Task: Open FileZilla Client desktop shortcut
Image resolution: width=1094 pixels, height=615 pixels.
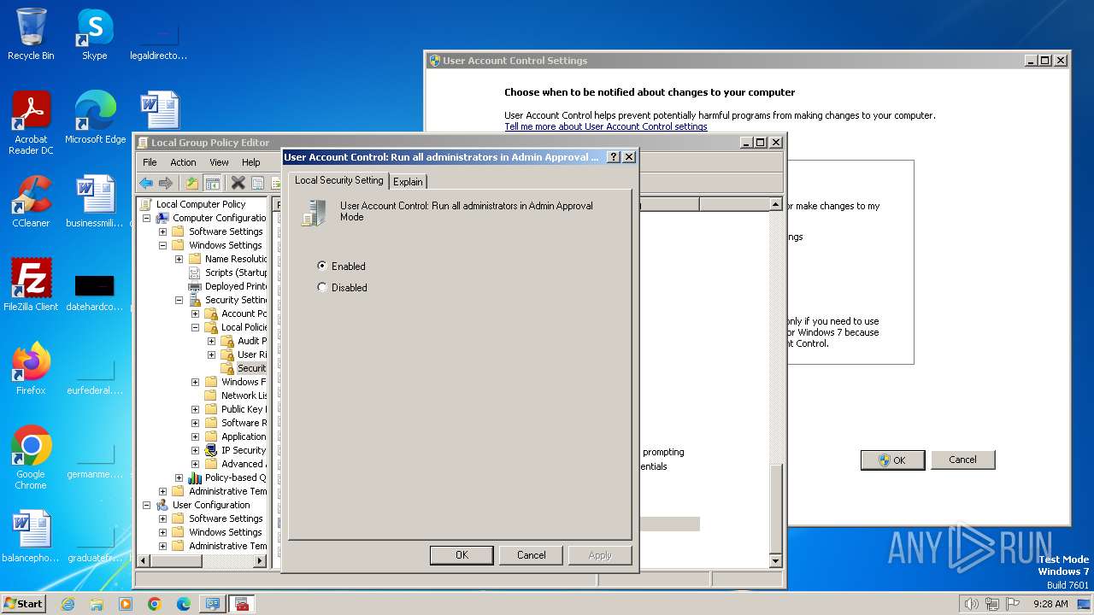Action: pyautogui.click(x=31, y=284)
